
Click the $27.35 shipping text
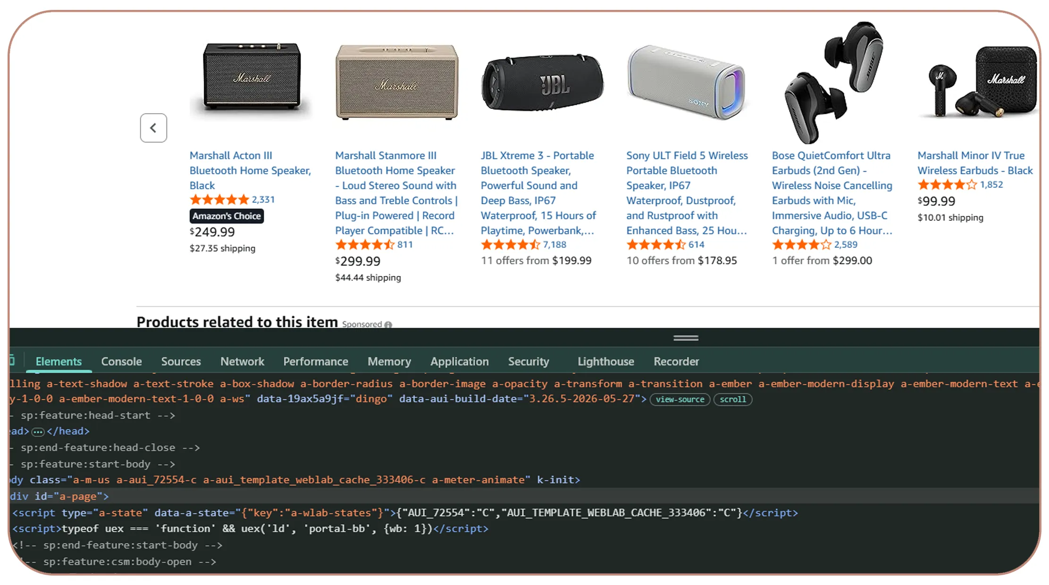coord(223,249)
